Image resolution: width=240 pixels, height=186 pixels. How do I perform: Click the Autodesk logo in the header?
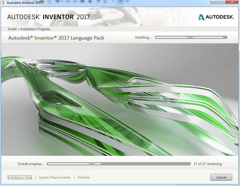tap(216, 17)
